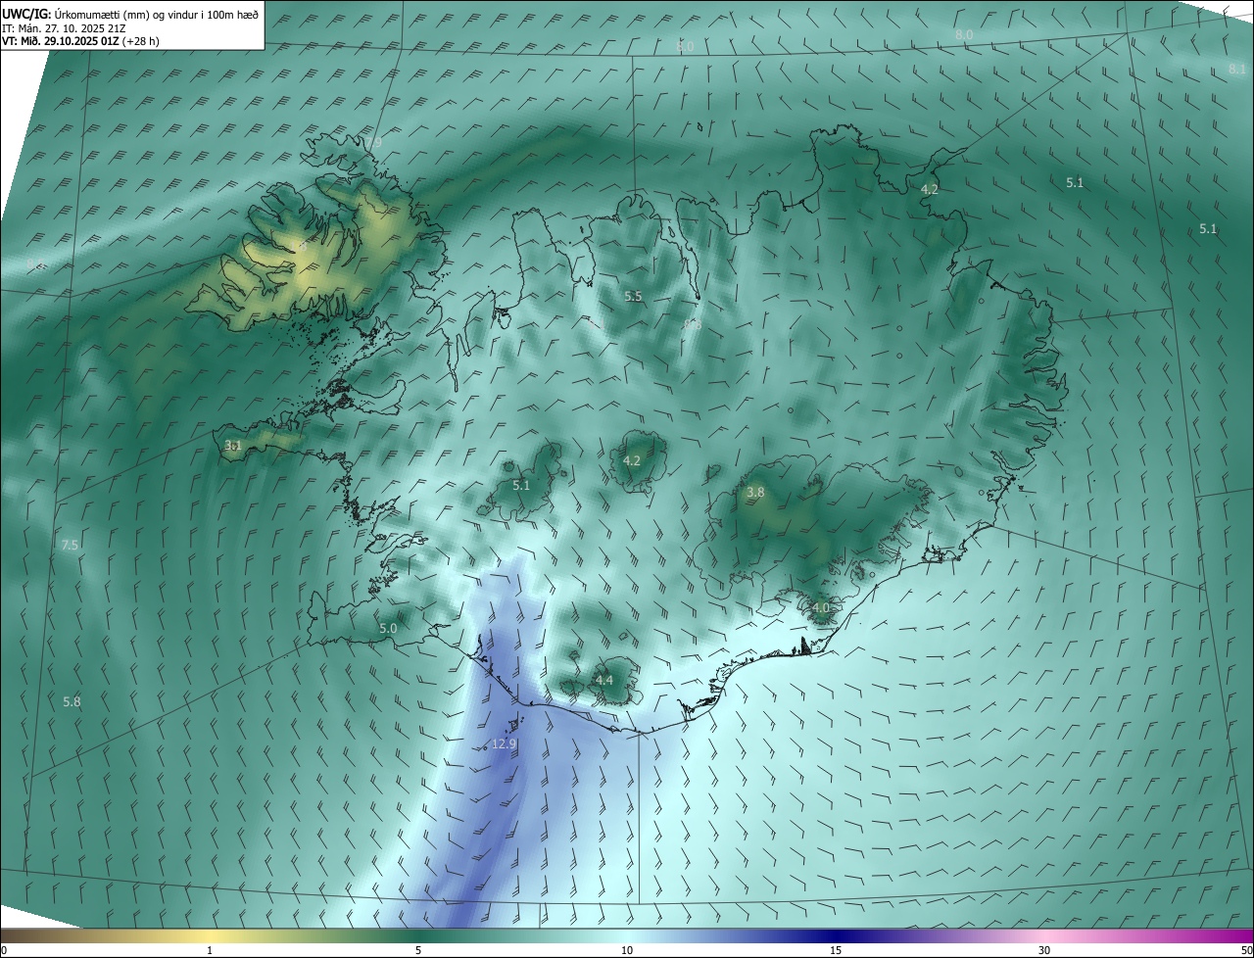Click the 3.1 value on Snæfellsnes peninsula
1254x958 pixels.
[233, 446]
